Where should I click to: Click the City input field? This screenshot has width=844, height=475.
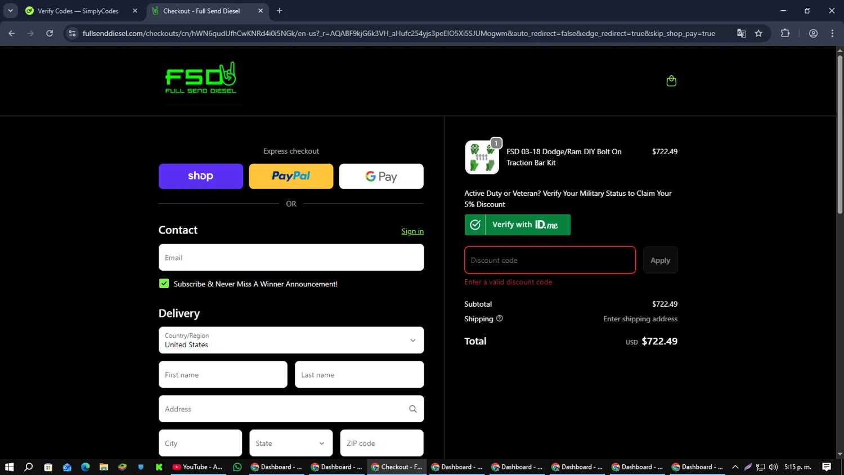click(200, 443)
